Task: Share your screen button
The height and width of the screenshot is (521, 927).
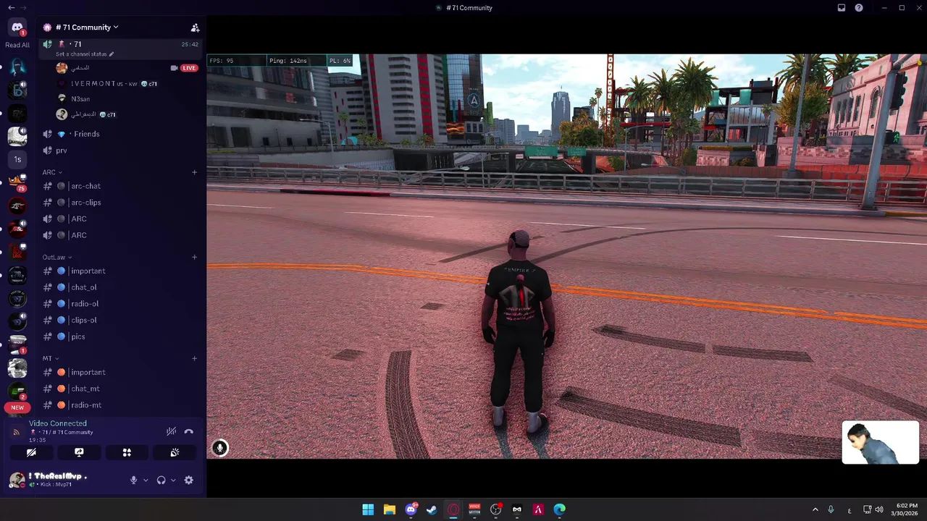Action: point(79,452)
